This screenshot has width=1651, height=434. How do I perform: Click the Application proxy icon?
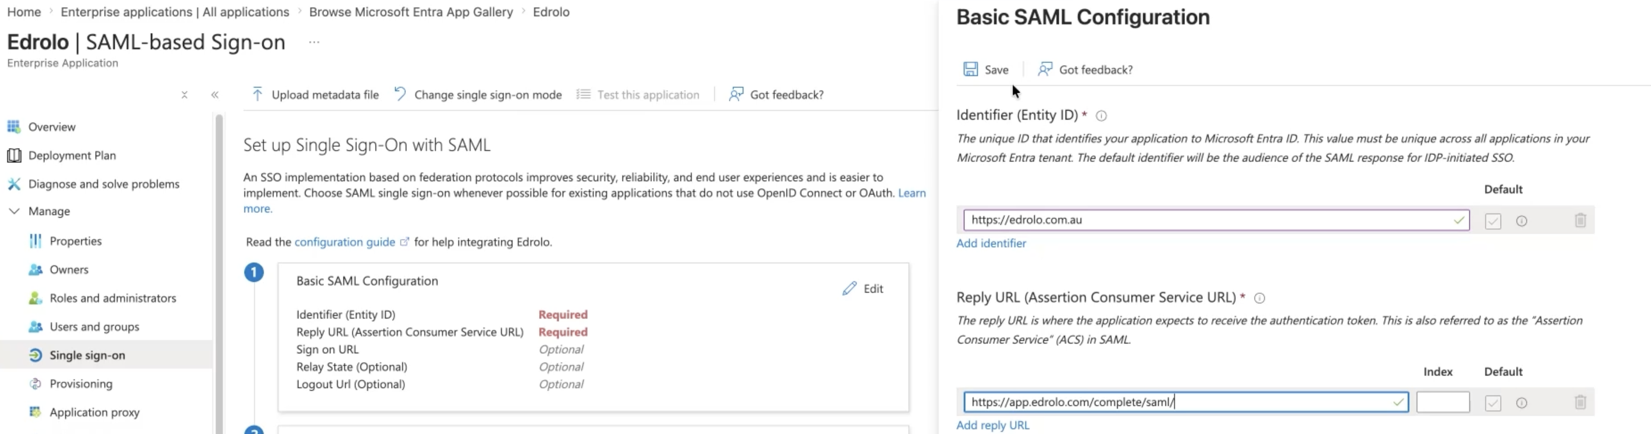click(35, 412)
